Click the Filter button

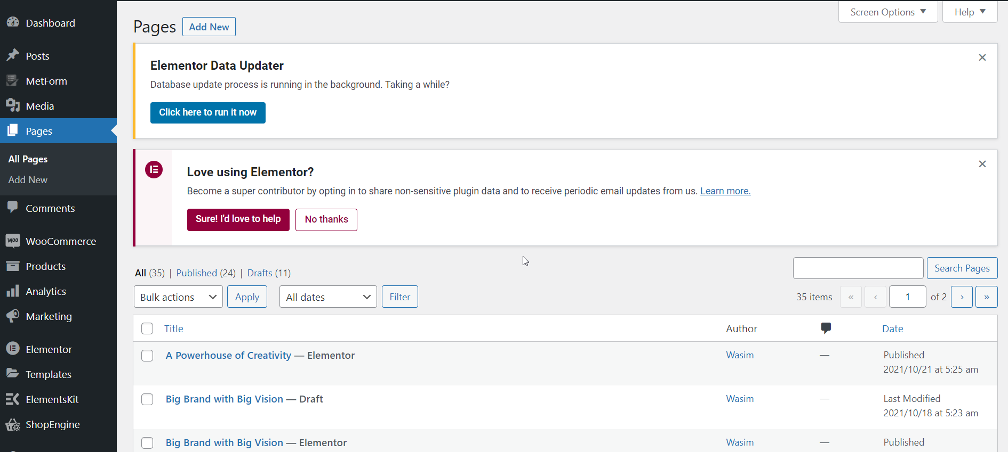pyautogui.click(x=400, y=297)
